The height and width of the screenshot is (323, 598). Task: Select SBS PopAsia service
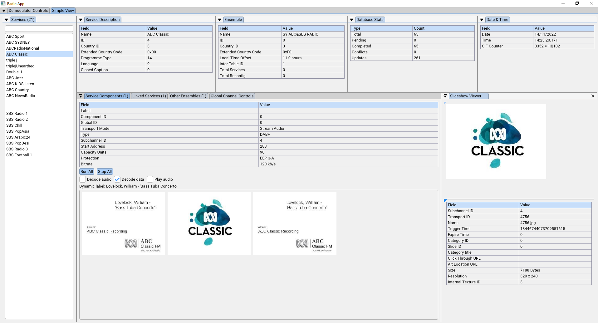(x=39, y=131)
